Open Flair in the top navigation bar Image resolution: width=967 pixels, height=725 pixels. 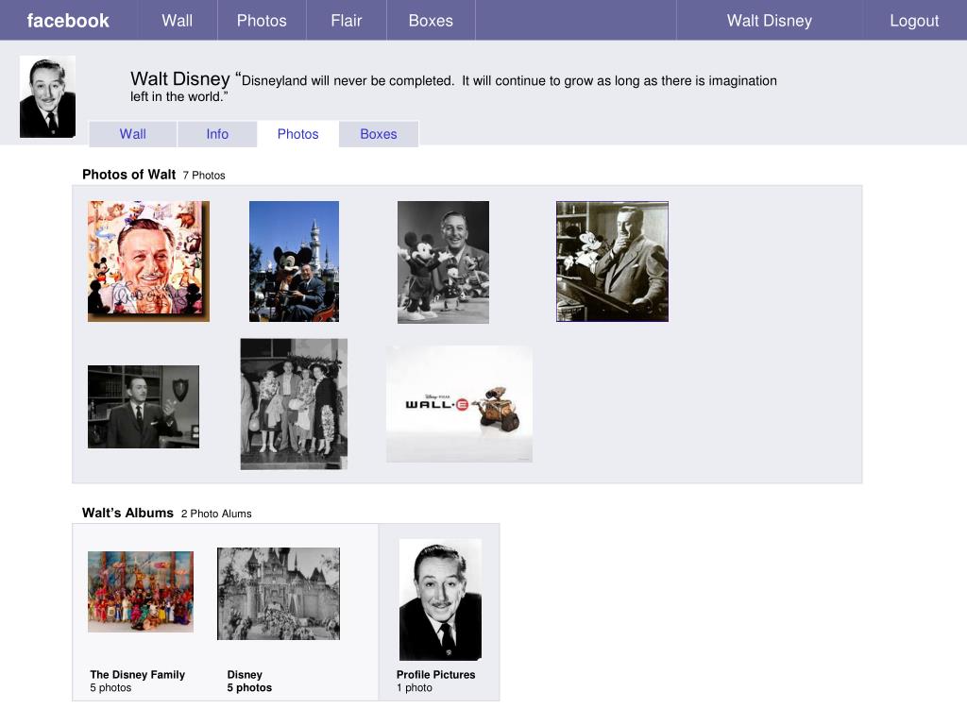[x=346, y=21]
